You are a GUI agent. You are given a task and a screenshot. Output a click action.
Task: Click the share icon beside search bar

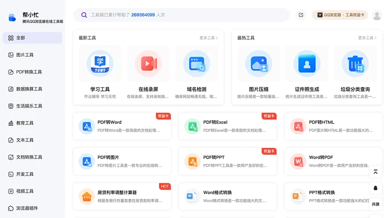[x=301, y=15]
